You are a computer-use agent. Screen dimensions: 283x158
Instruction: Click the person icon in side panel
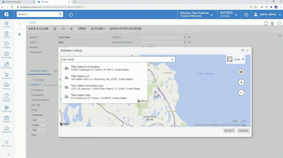(20, 34)
